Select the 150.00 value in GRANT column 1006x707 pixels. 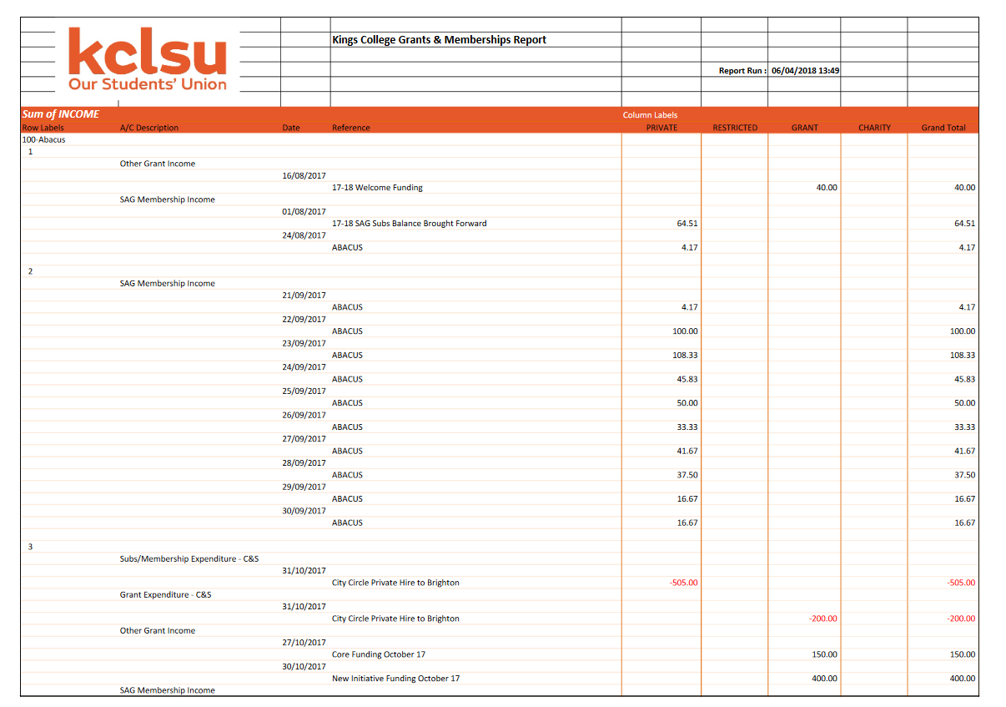point(824,655)
